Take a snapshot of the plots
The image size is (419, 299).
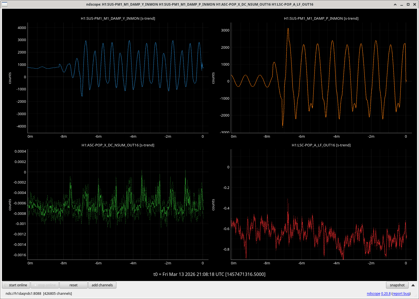(397, 285)
